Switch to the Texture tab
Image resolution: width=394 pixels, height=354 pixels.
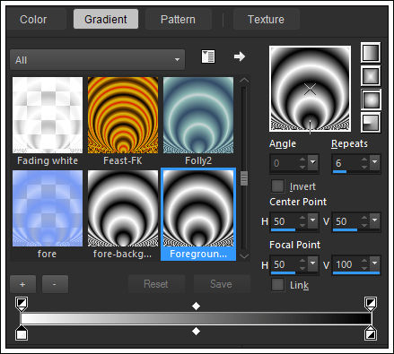click(x=266, y=20)
